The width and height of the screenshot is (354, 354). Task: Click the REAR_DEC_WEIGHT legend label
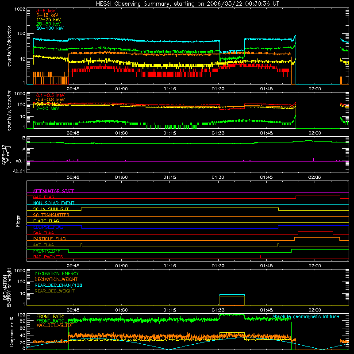click(x=54, y=291)
